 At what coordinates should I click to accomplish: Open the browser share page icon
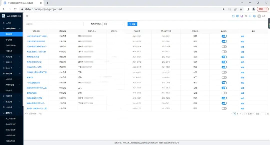click(235, 9)
